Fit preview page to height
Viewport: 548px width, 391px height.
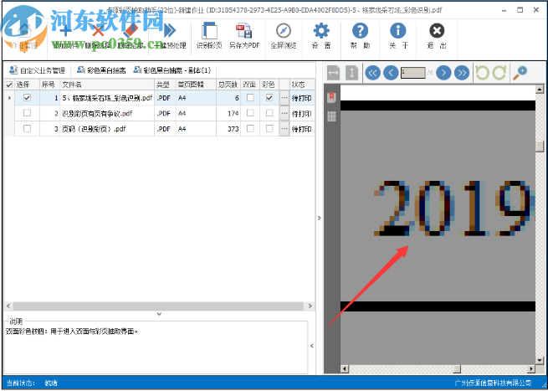pos(351,73)
